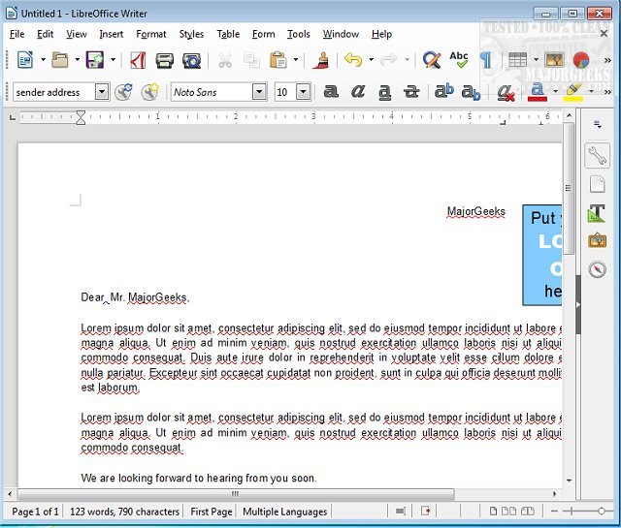The image size is (621, 528).
Task: Expand the New document dropdown arrow
Action: [43, 60]
